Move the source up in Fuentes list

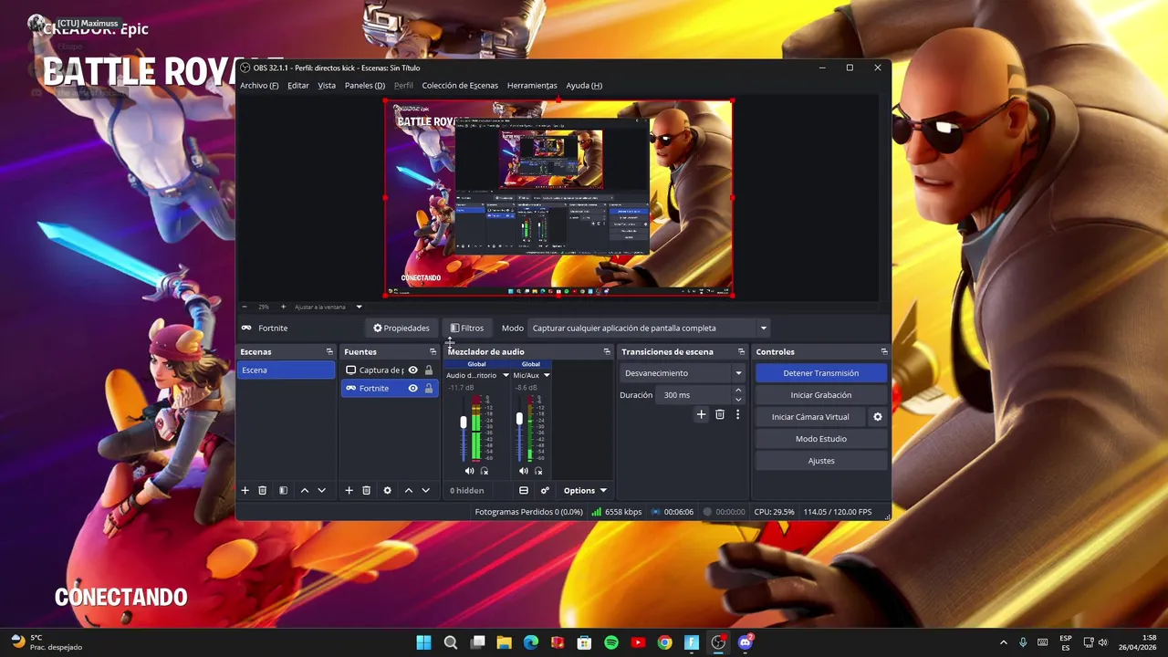point(409,490)
